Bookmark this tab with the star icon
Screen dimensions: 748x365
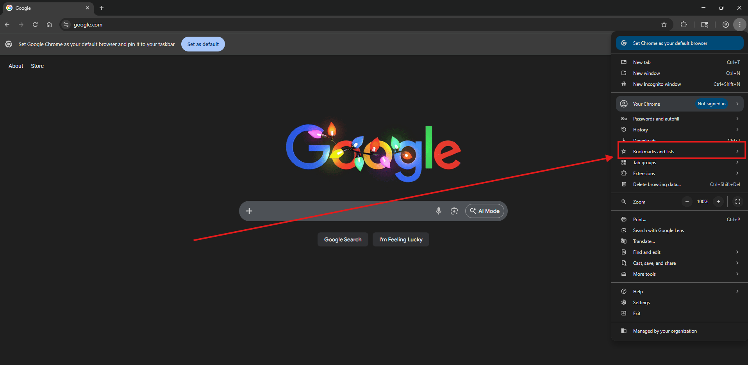pyautogui.click(x=664, y=25)
